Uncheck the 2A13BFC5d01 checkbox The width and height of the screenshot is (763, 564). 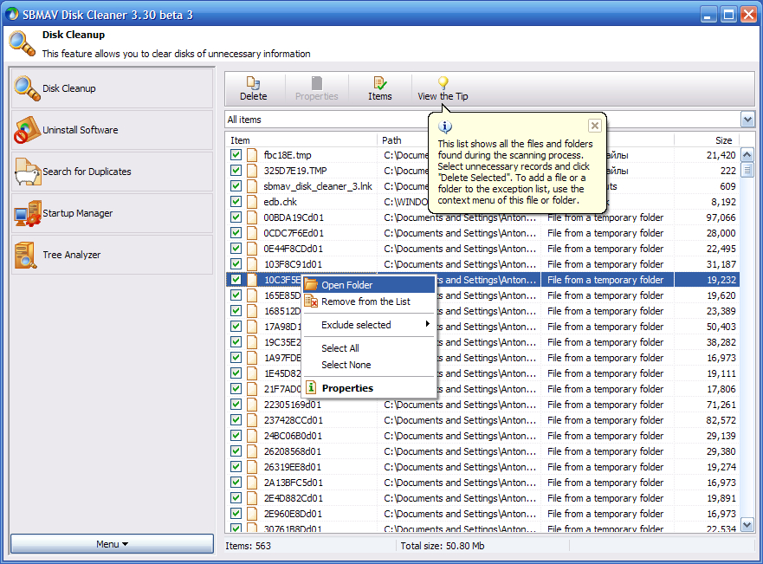point(236,483)
